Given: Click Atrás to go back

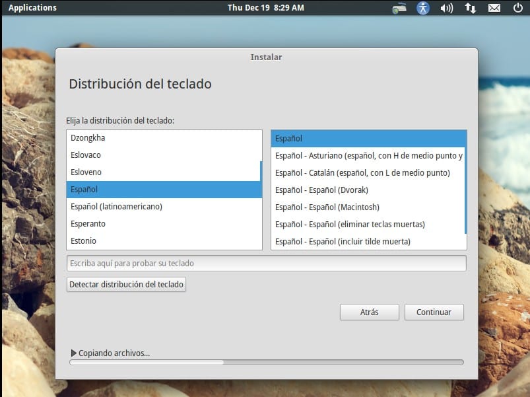Looking at the screenshot, I should tap(369, 312).
